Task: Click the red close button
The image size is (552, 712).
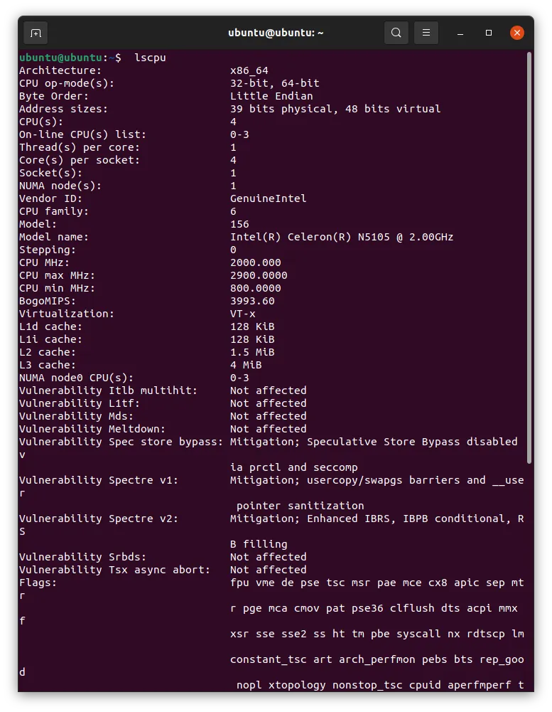Action: click(x=516, y=32)
